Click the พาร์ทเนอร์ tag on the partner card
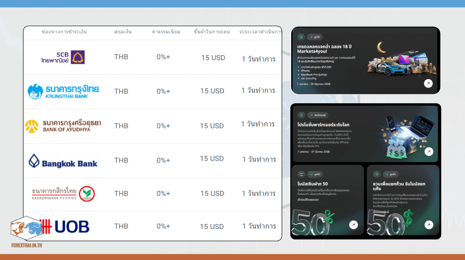The image size is (465, 260). pyautogui.click(x=318, y=115)
